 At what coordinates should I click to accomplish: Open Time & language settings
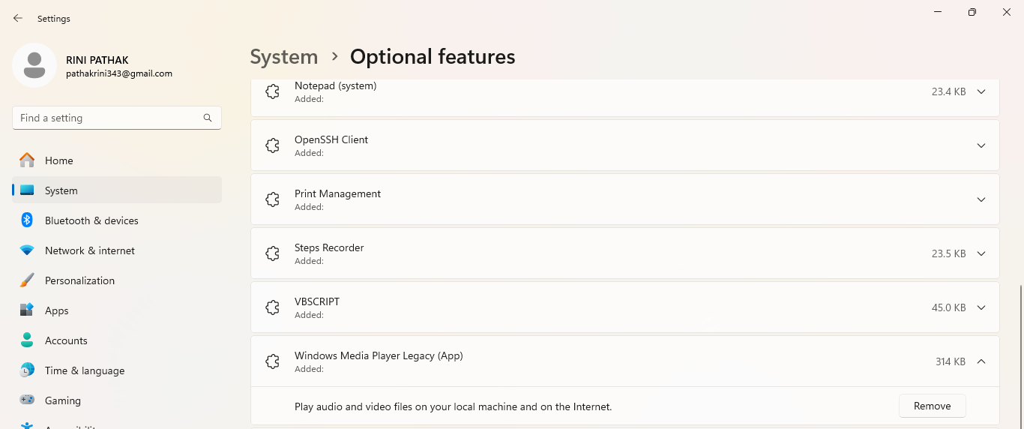[85, 370]
